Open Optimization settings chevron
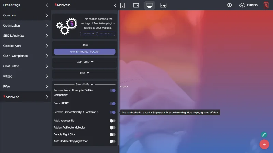This screenshot has width=273, height=153. pos(47,26)
